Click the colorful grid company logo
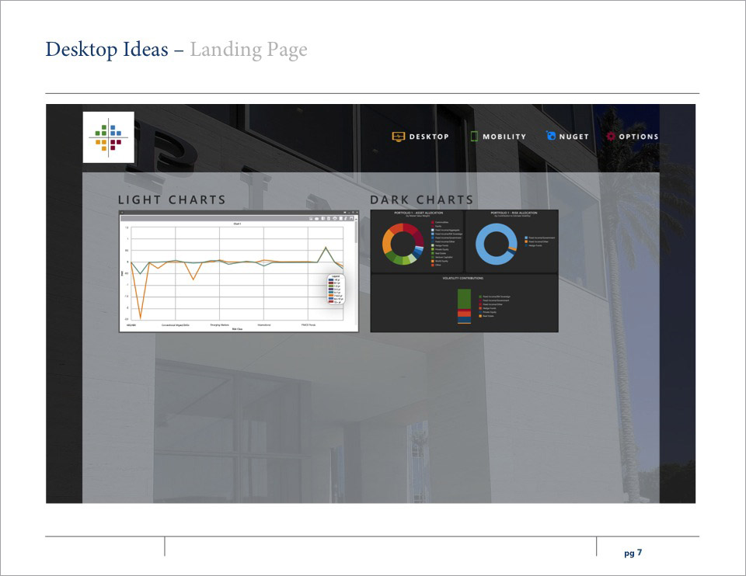 (x=109, y=137)
